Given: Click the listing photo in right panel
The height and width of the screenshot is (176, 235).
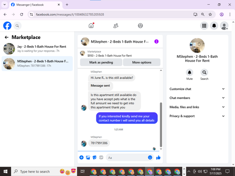Looking at the screenshot, I should tap(197, 46).
